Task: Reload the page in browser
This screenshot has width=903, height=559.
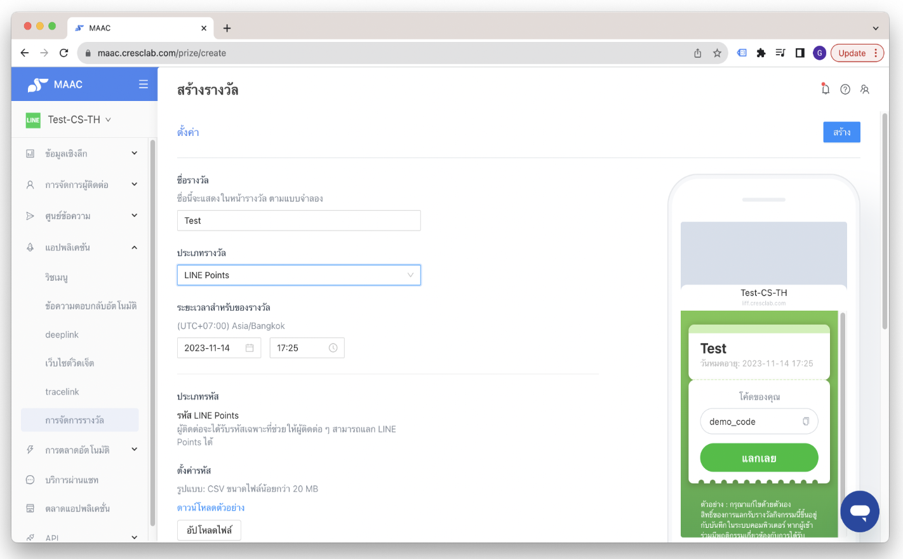Action: [64, 53]
